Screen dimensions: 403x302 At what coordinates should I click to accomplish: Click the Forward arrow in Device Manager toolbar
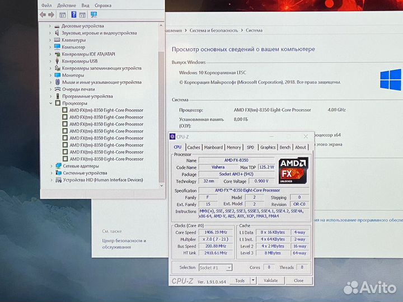coord(51,15)
